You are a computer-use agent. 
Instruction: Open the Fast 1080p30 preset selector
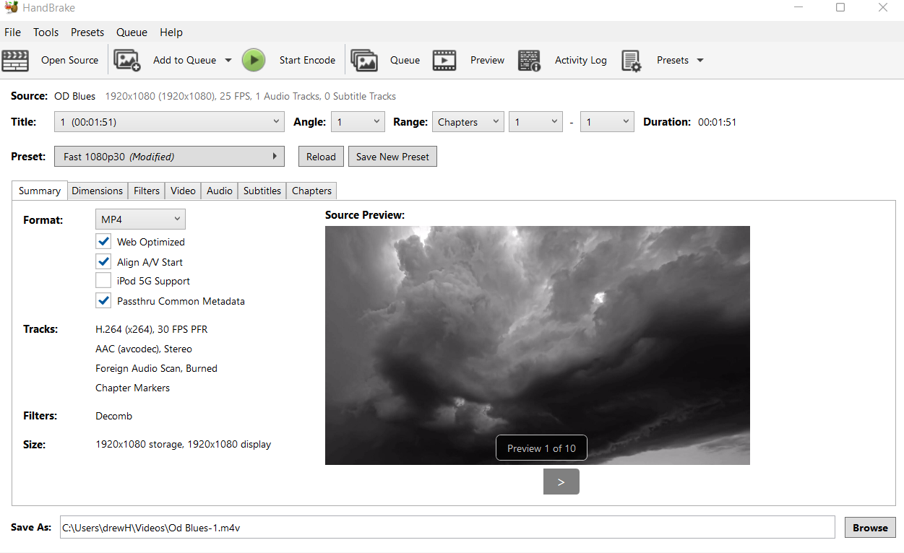(x=169, y=157)
